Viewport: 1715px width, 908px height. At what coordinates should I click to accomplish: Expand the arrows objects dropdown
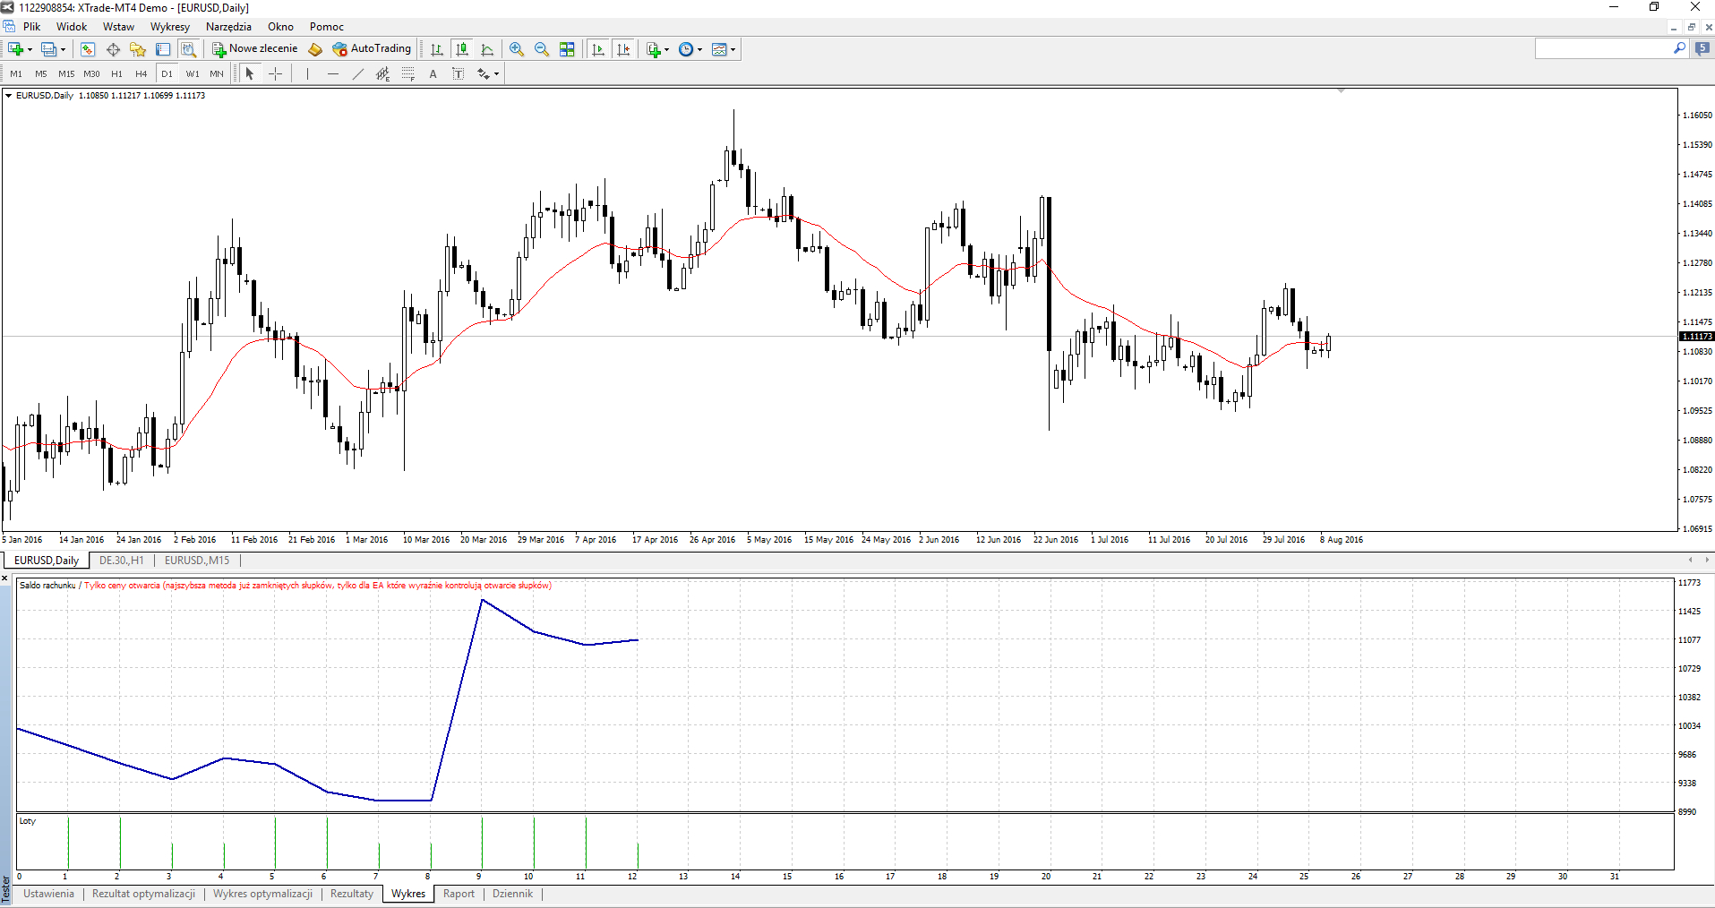496,74
